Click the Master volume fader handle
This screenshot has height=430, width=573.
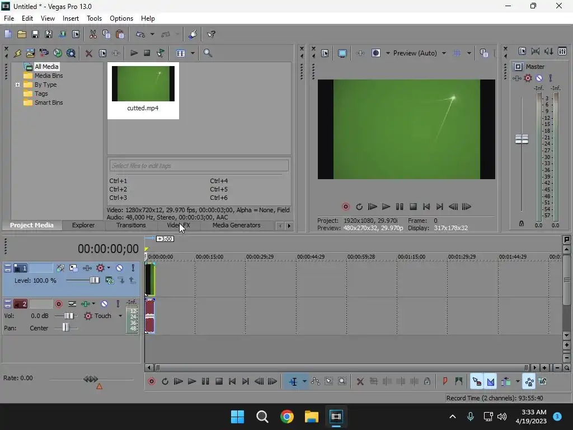tap(522, 139)
